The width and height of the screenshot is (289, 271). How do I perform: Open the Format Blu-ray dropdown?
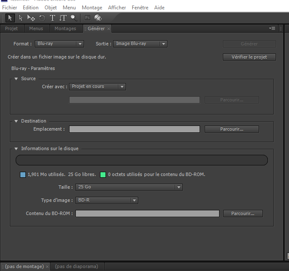point(59,44)
